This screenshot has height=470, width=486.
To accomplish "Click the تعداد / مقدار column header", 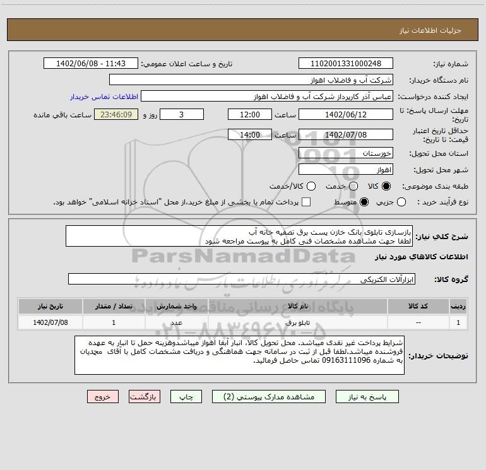I will [x=114, y=306].
